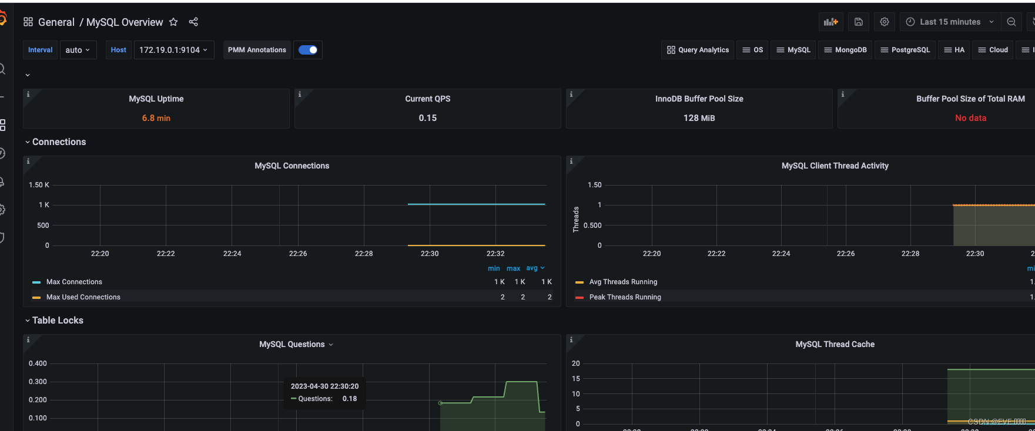Screen dimensions: 1035x431
Task: Open the Cloud dashboards menu
Action: click(x=993, y=50)
